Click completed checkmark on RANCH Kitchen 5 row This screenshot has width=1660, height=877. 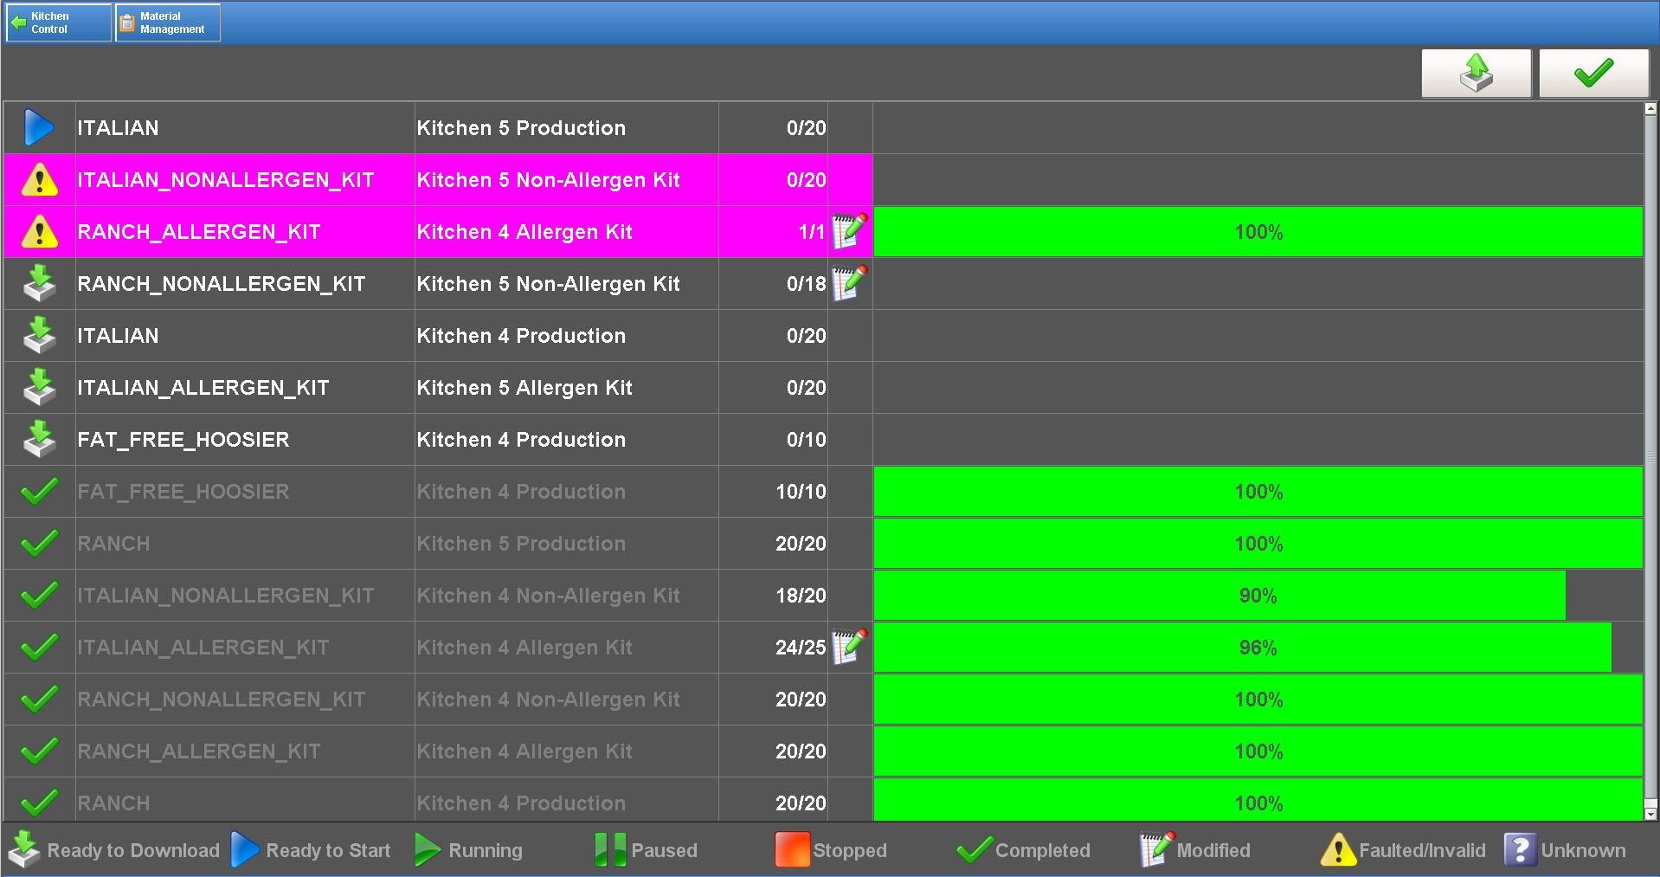click(39, 543)
